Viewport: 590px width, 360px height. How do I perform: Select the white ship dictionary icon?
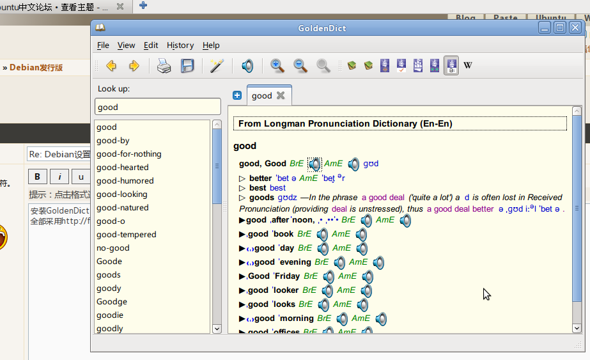418,65
